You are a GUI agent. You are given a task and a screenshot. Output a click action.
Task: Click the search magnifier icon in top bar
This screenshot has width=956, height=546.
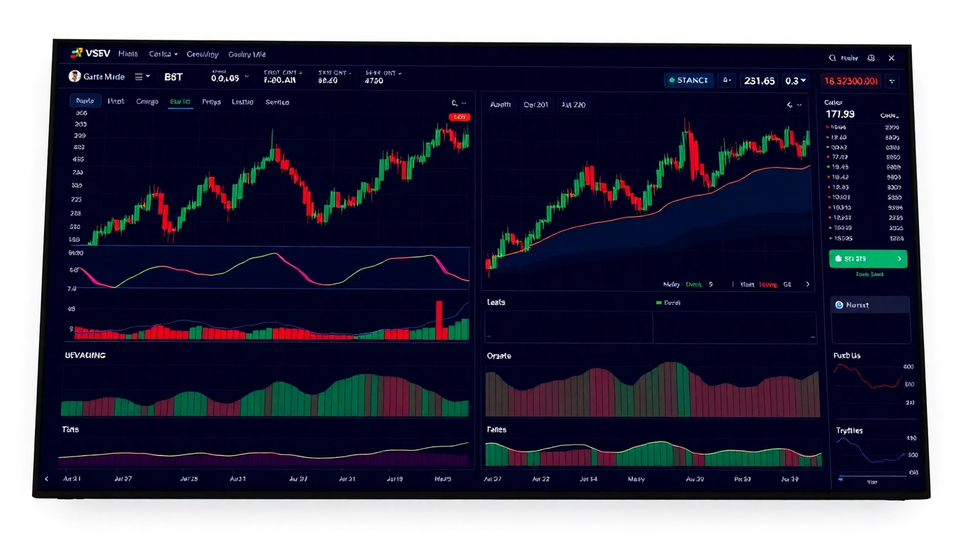[x=832, y=58]
